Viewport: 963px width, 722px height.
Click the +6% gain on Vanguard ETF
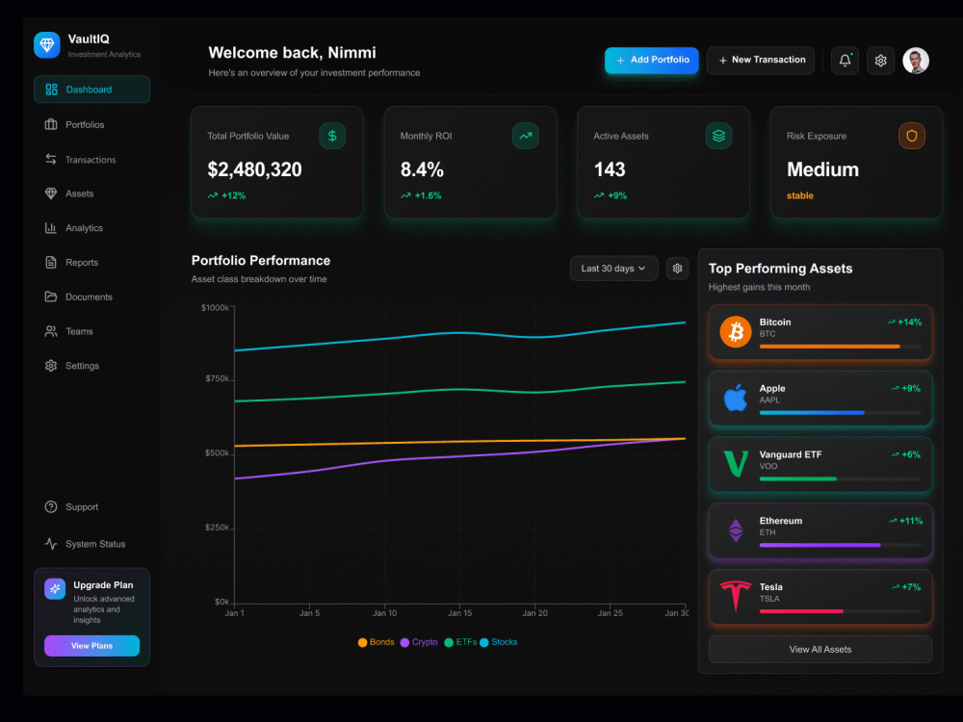coord(906,454)
